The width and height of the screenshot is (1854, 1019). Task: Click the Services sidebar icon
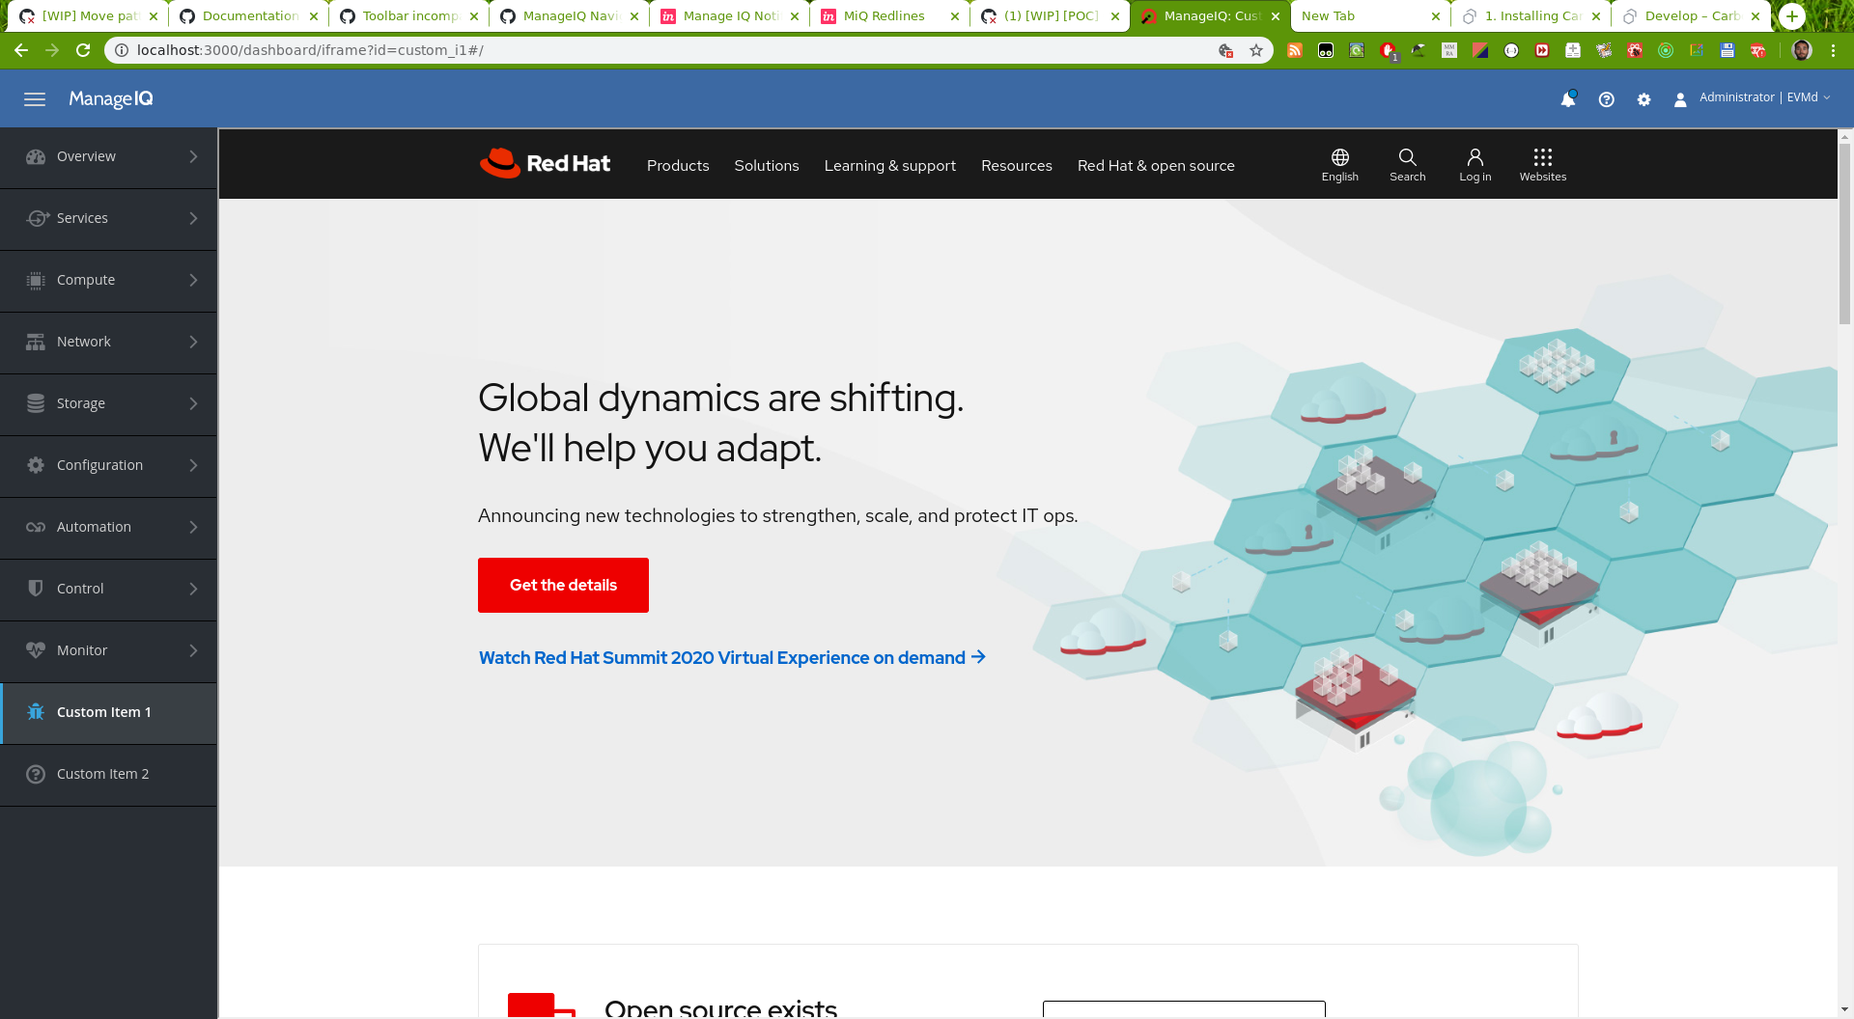36,218
